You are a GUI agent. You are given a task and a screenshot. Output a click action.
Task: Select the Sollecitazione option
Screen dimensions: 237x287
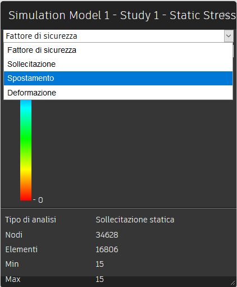[x=118, y=64]
